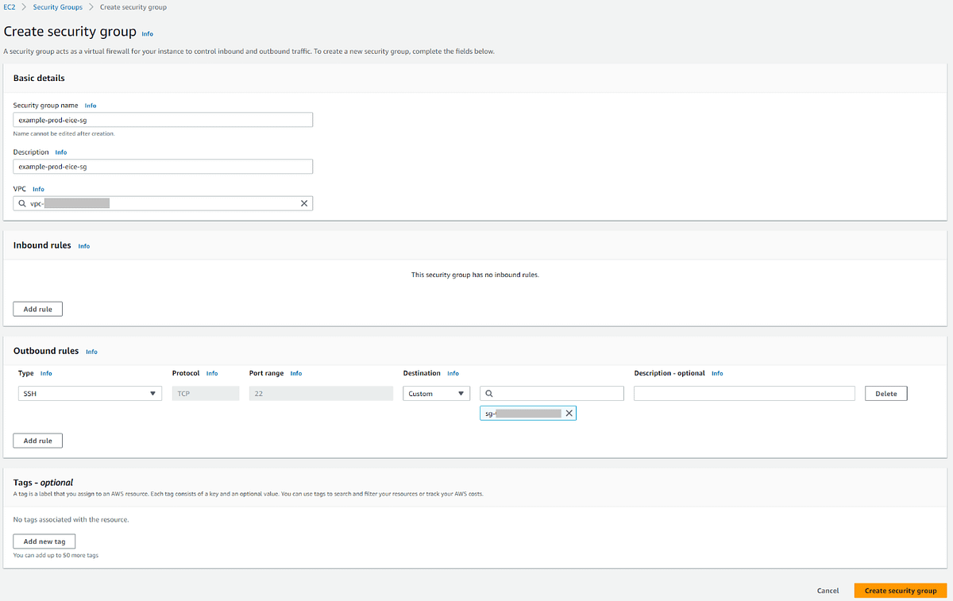Click into the VPC search field

pos(163,203)
